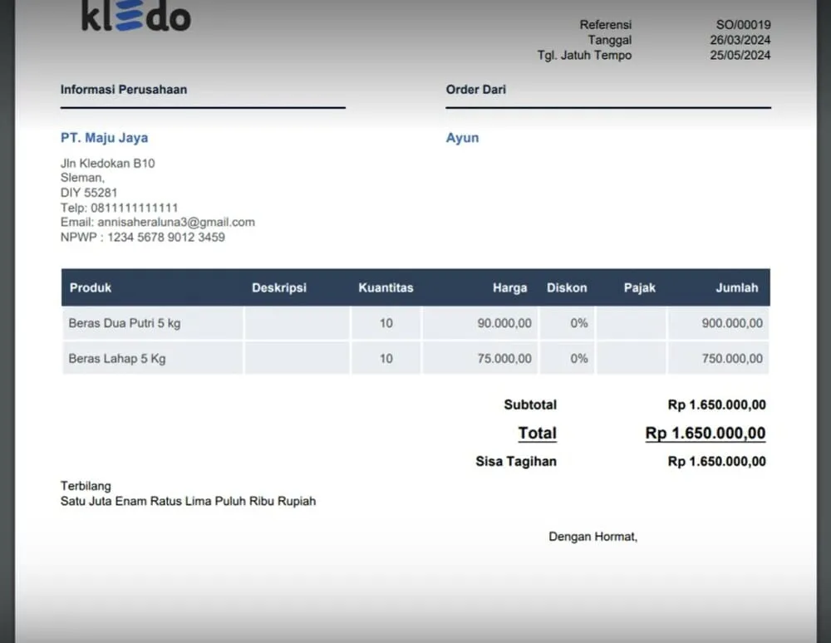The width and height of the screenshot is (831, 643).
Task: Select the Kuantitas column header
Action: pyautogui.click(x=386, y=287)
